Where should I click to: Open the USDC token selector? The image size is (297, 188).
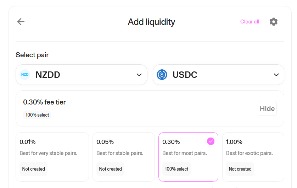pyautogui.click(x=218, y=75)
